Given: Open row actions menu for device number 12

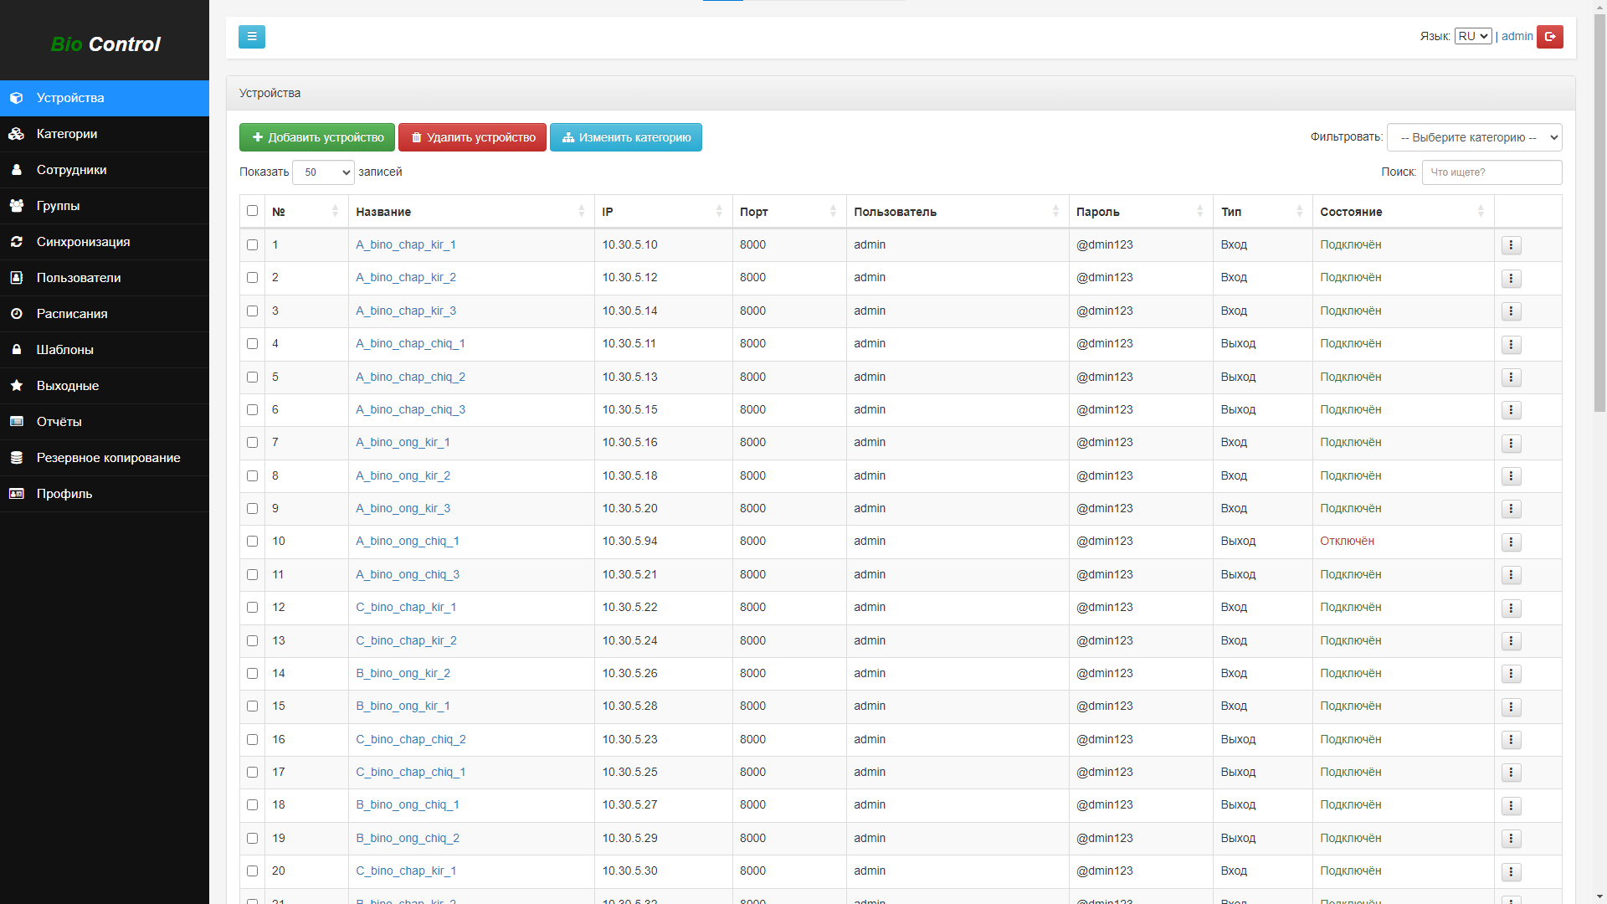Looking at the screenshot, I should [1512, 608].
